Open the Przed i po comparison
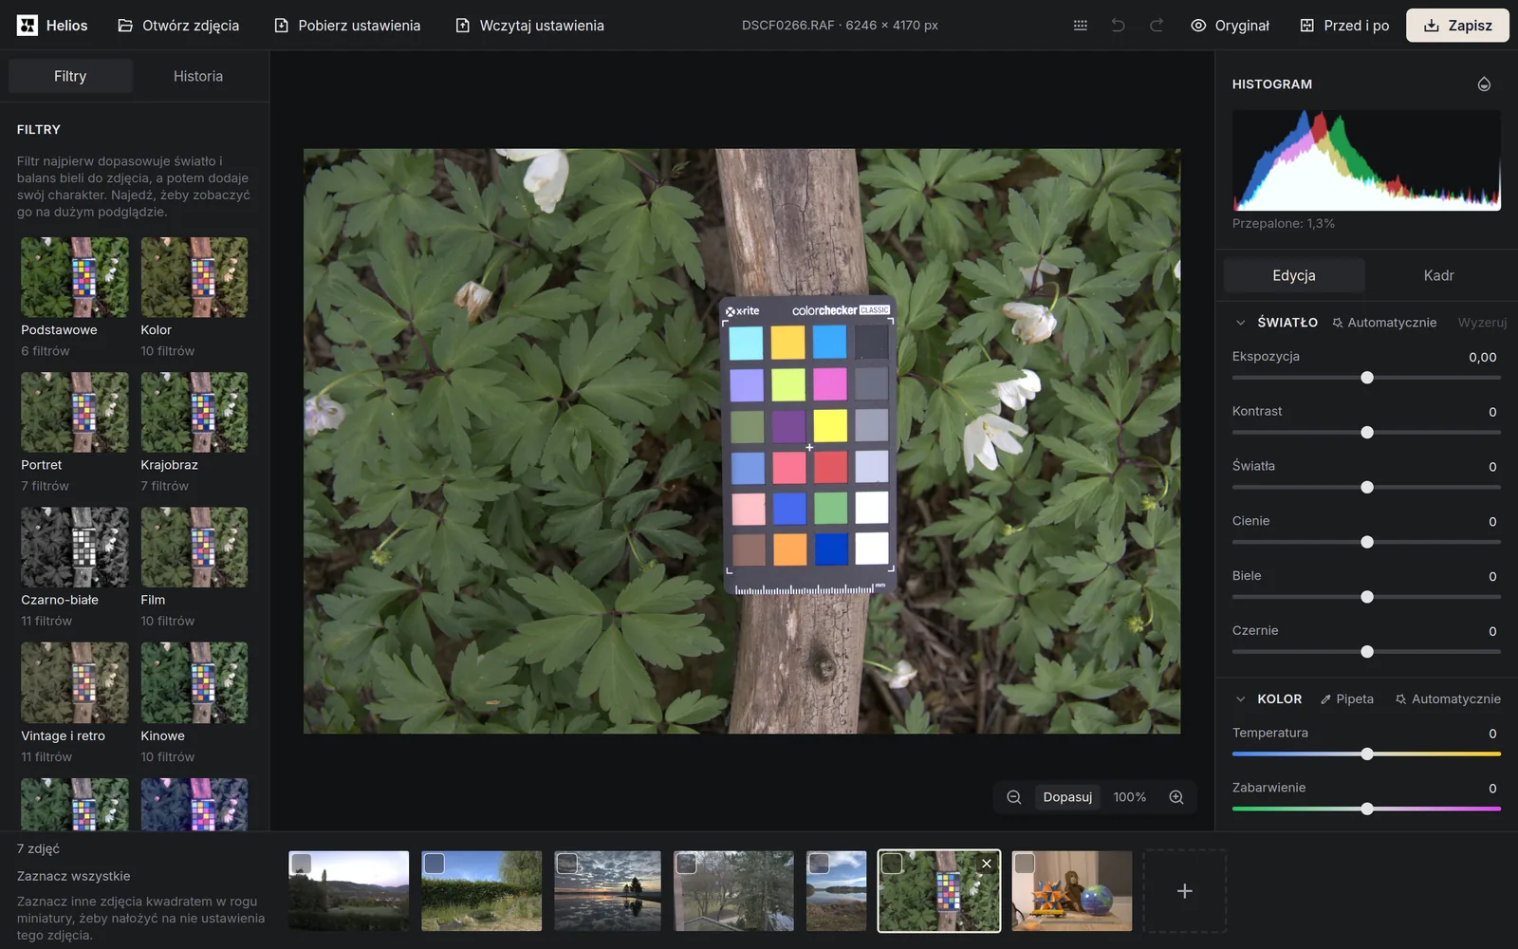Screen dimensions: 1518x949 [1344, 26]
